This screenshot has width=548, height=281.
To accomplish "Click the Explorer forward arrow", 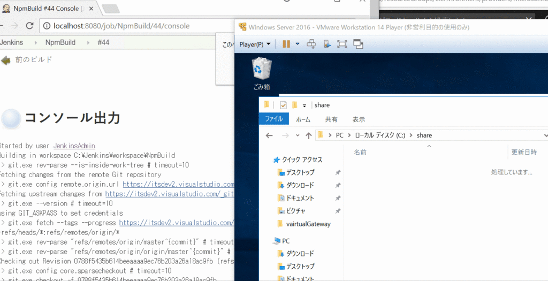I will tap(285, 135).
